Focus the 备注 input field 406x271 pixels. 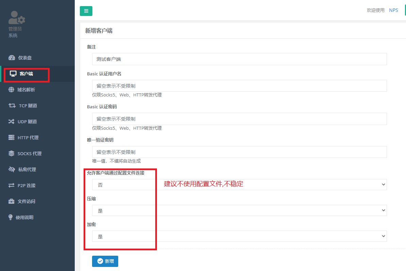(239, 59)
